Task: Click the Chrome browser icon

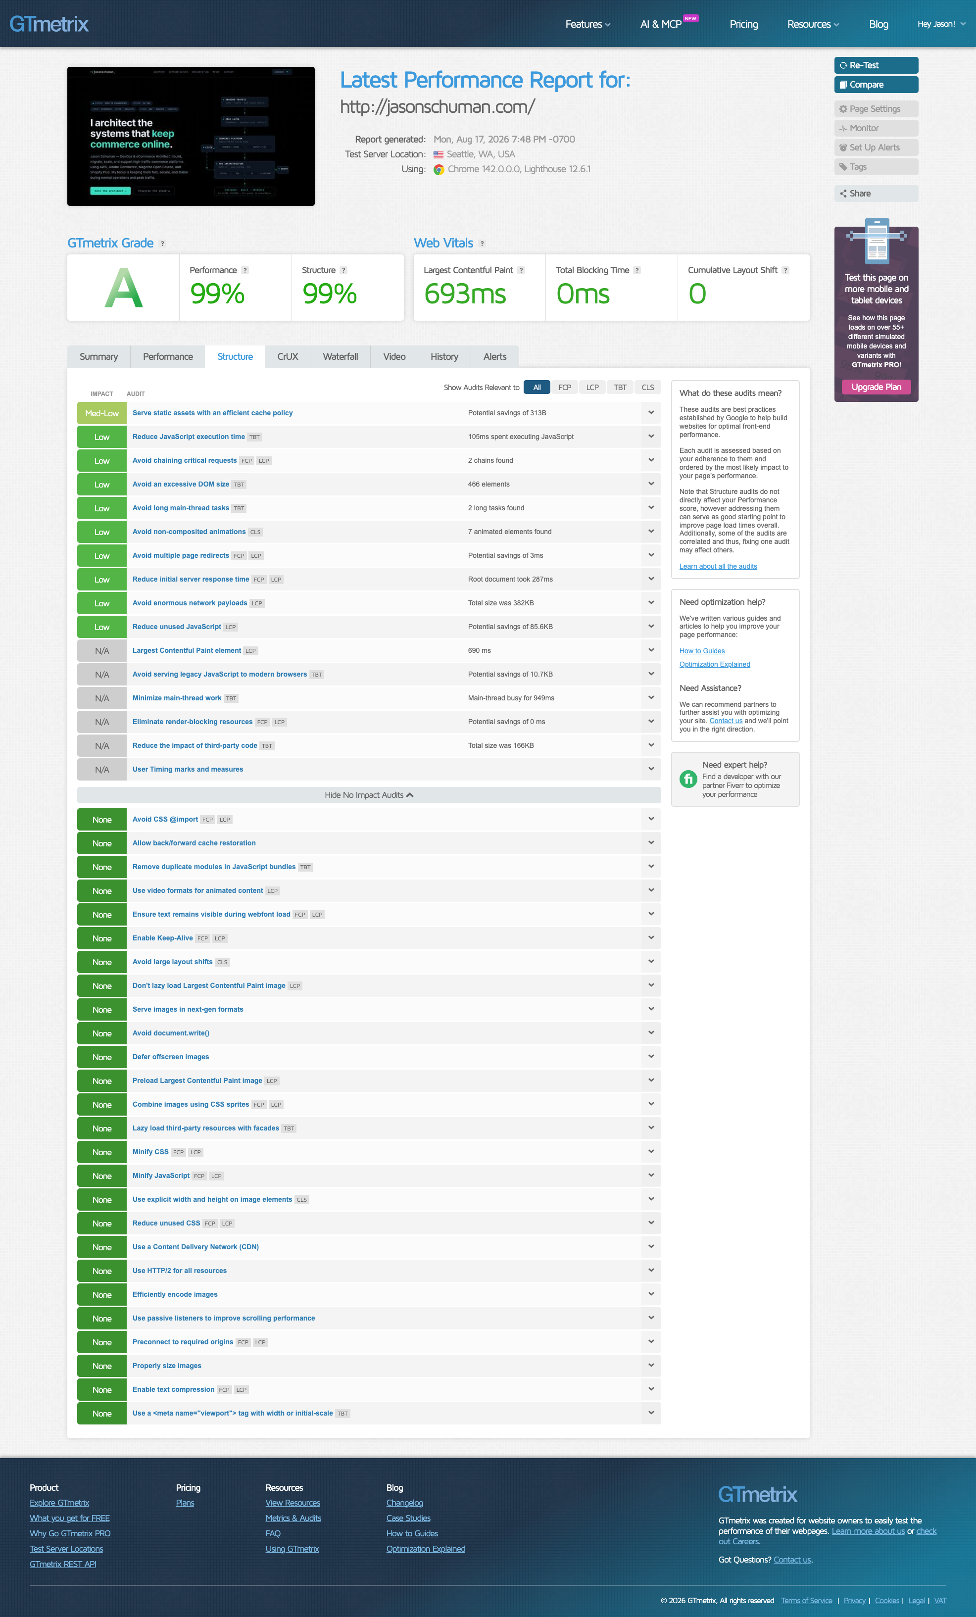Action: [439, 169]
